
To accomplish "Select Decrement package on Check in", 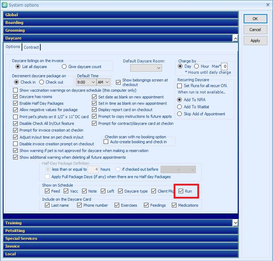I will tap(16, 82).
